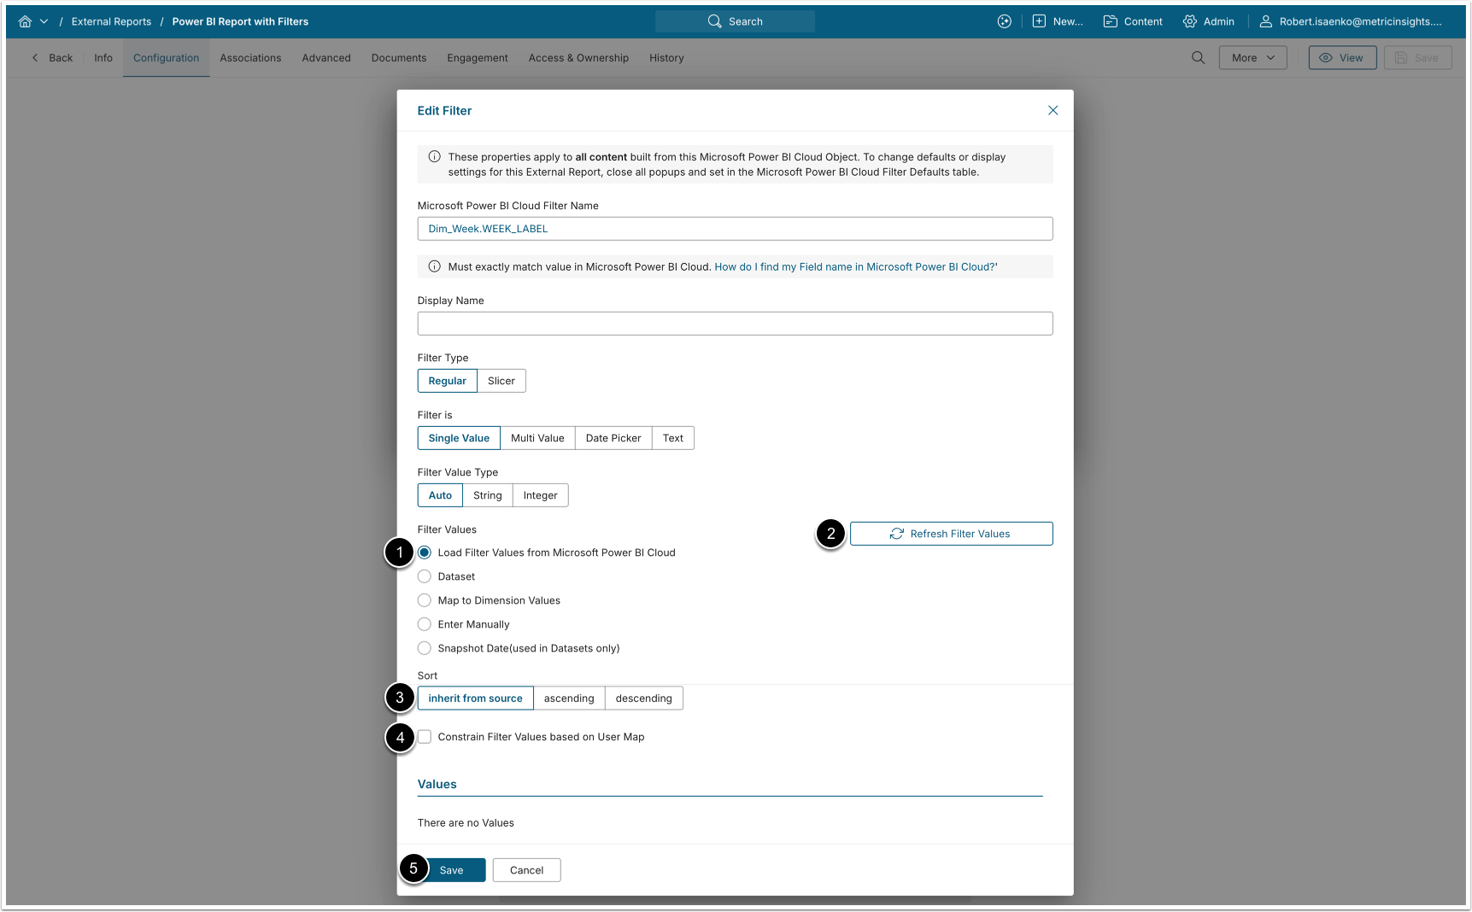This screenshot has width=1472, height=912.
Task: Open the field name help link
Action: [856, 266]
